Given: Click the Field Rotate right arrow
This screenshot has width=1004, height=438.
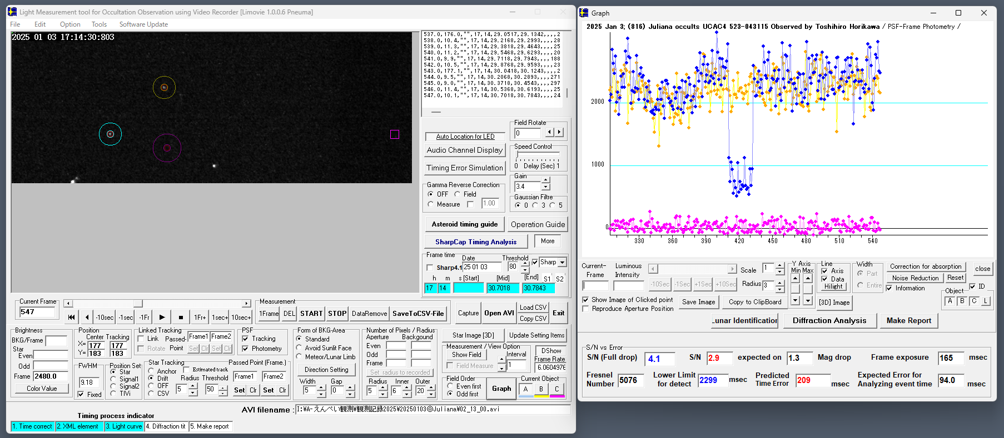Looking at the screenshot, I should (x=559, y=132).
